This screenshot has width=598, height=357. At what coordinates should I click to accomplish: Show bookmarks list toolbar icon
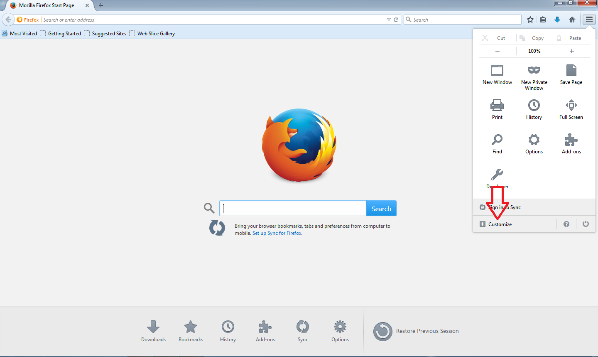click(x=543, y=20)
